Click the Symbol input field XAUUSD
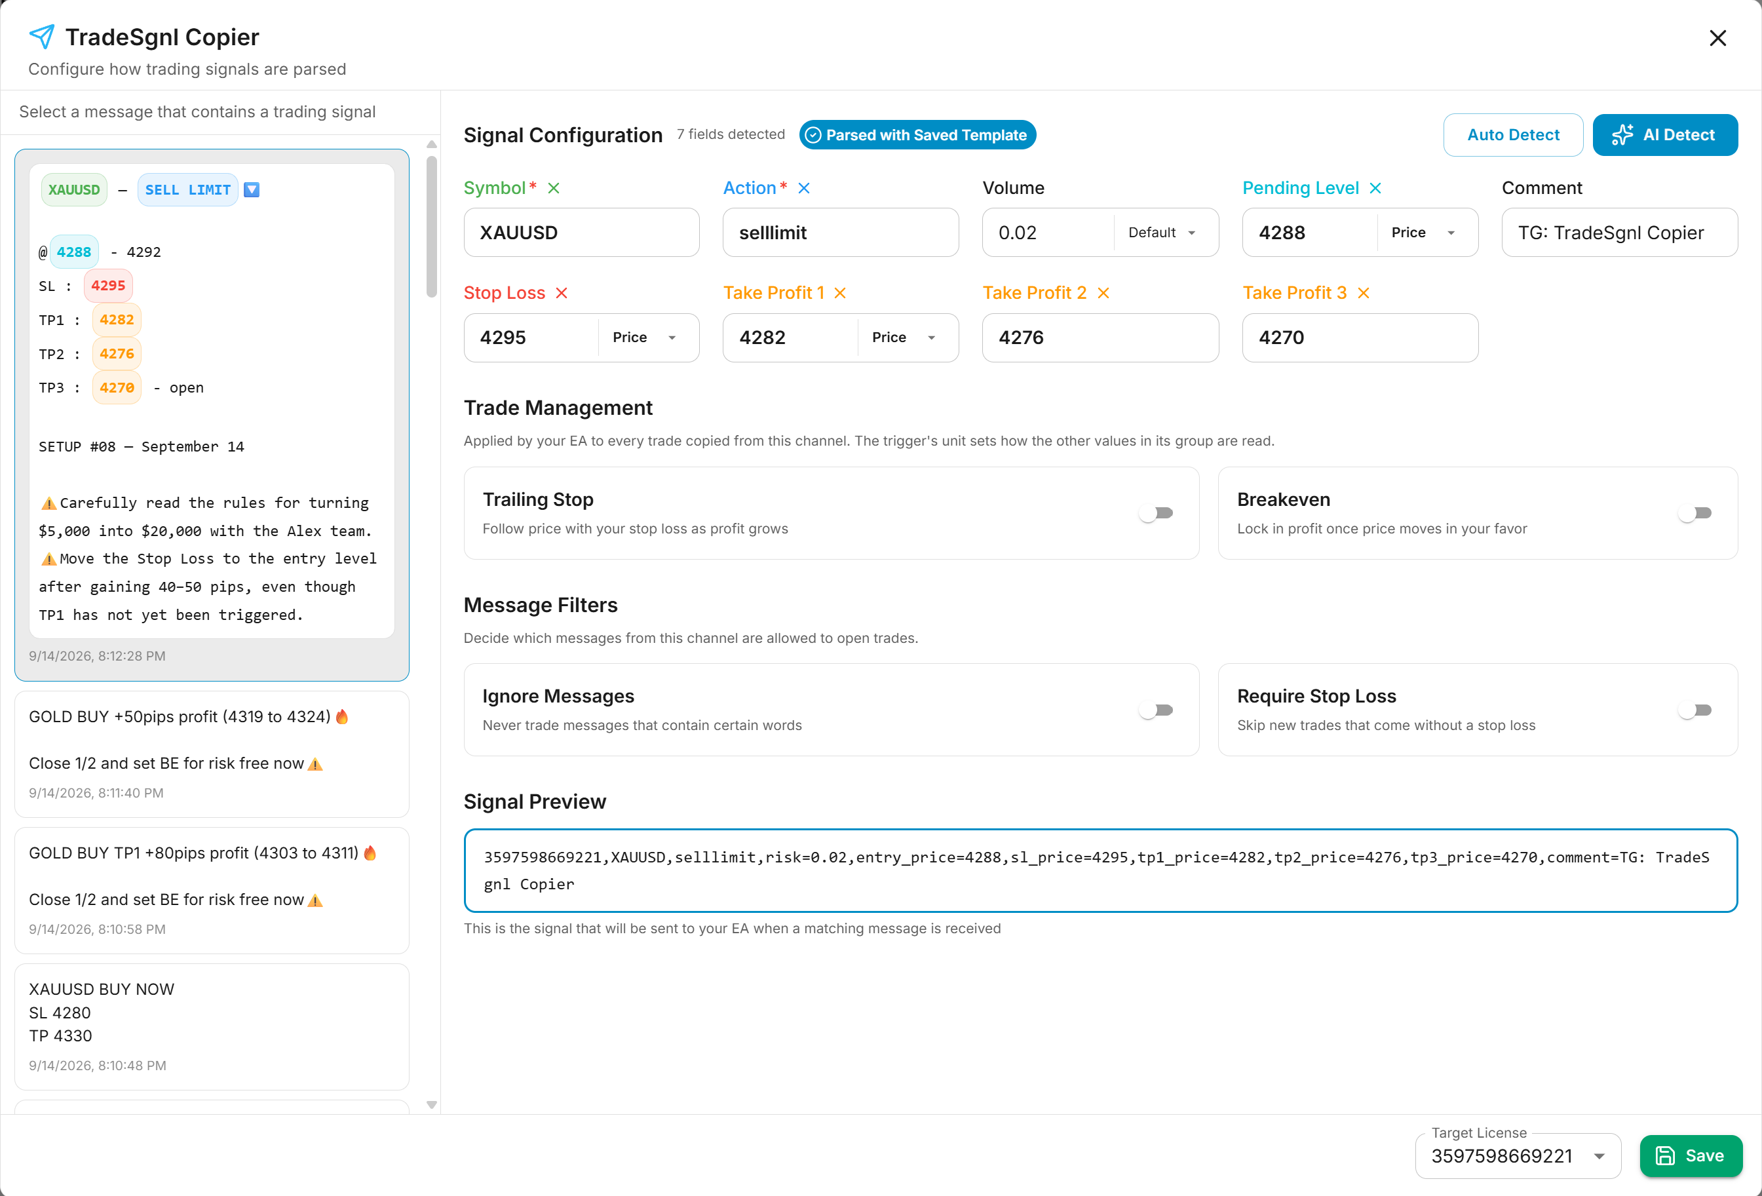This screenshot has width=1762, height=1196. [581, 232]
